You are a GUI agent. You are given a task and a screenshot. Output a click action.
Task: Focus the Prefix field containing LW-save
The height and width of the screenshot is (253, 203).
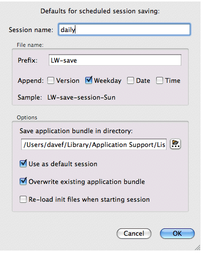tap(115, 60)
